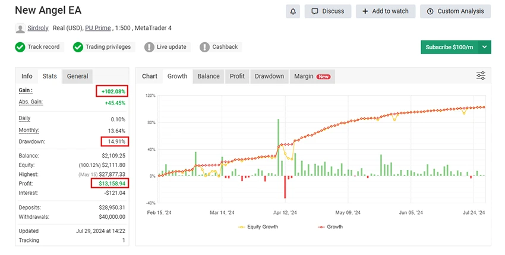Open the Margin tab marked New
The width and height of the screenshot is (505, 255).
coord(311,76)
